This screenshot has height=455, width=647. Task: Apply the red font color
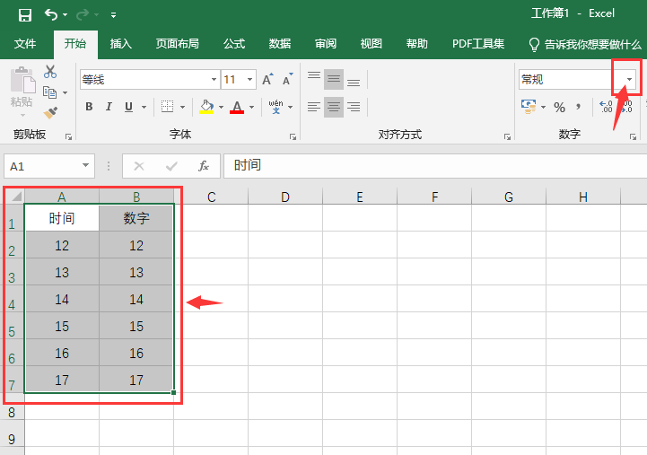pyautogui.click(x=237, y=107)
